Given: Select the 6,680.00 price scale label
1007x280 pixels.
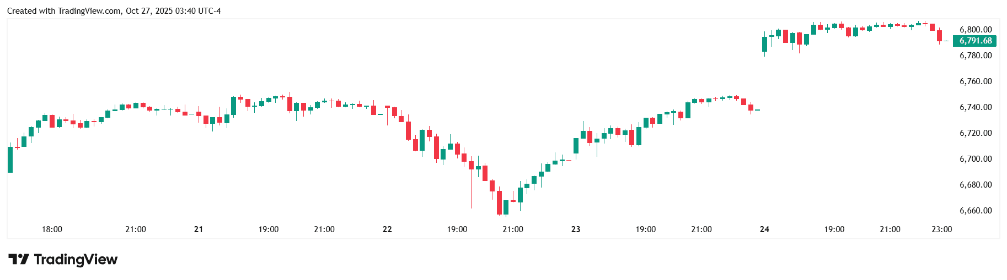Looking at the screenshot, I should 976,185.
